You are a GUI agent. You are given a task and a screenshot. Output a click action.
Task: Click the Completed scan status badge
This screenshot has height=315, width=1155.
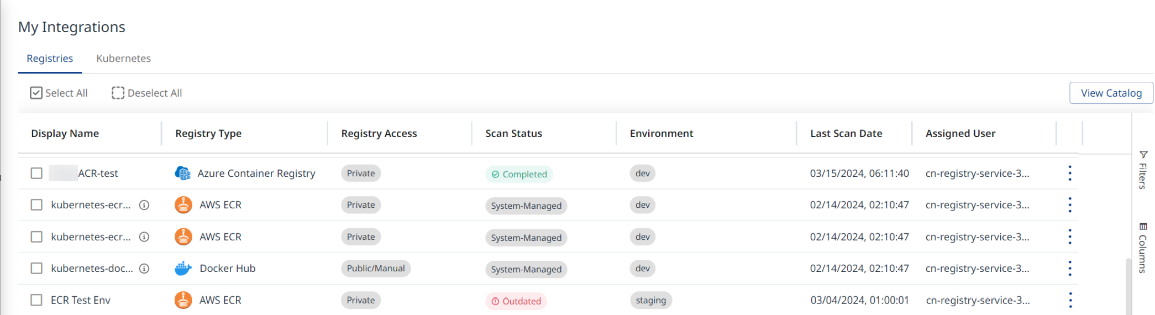point(519,174)
